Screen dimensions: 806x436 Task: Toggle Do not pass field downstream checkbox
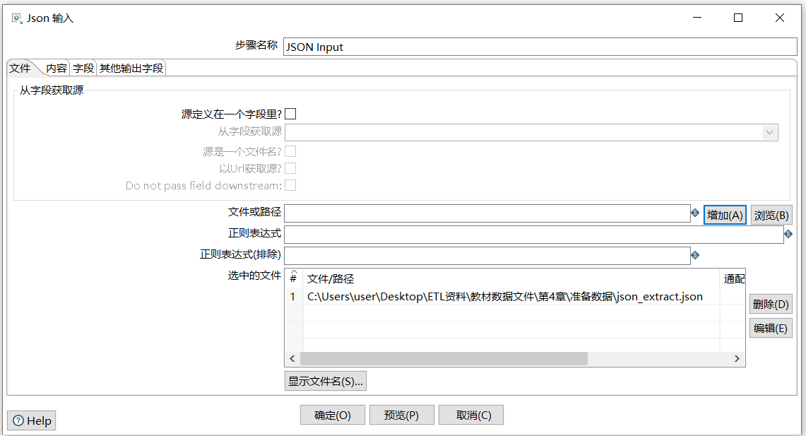click(290, 185)
